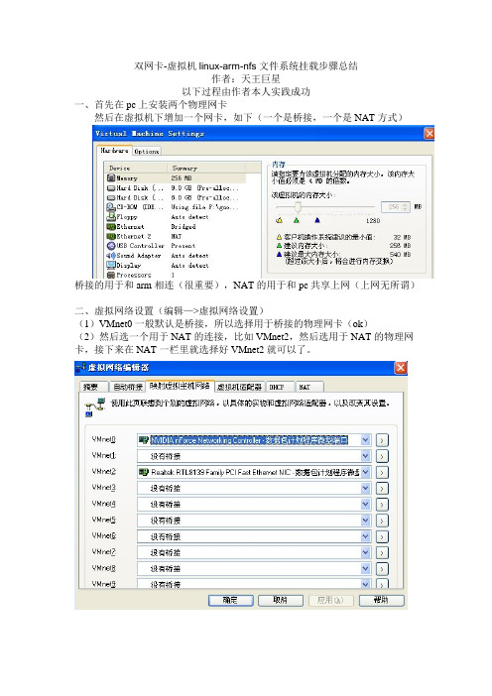Expand the VMnet4 adapter dropdown
The width and height of the screenshot is (492, 696).
pos(365,505)
